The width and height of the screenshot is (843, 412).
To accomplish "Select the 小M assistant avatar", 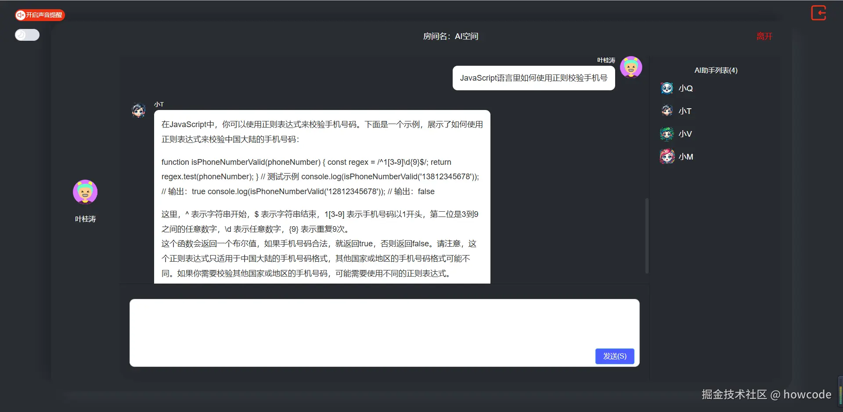I will [x=667, y=156].
